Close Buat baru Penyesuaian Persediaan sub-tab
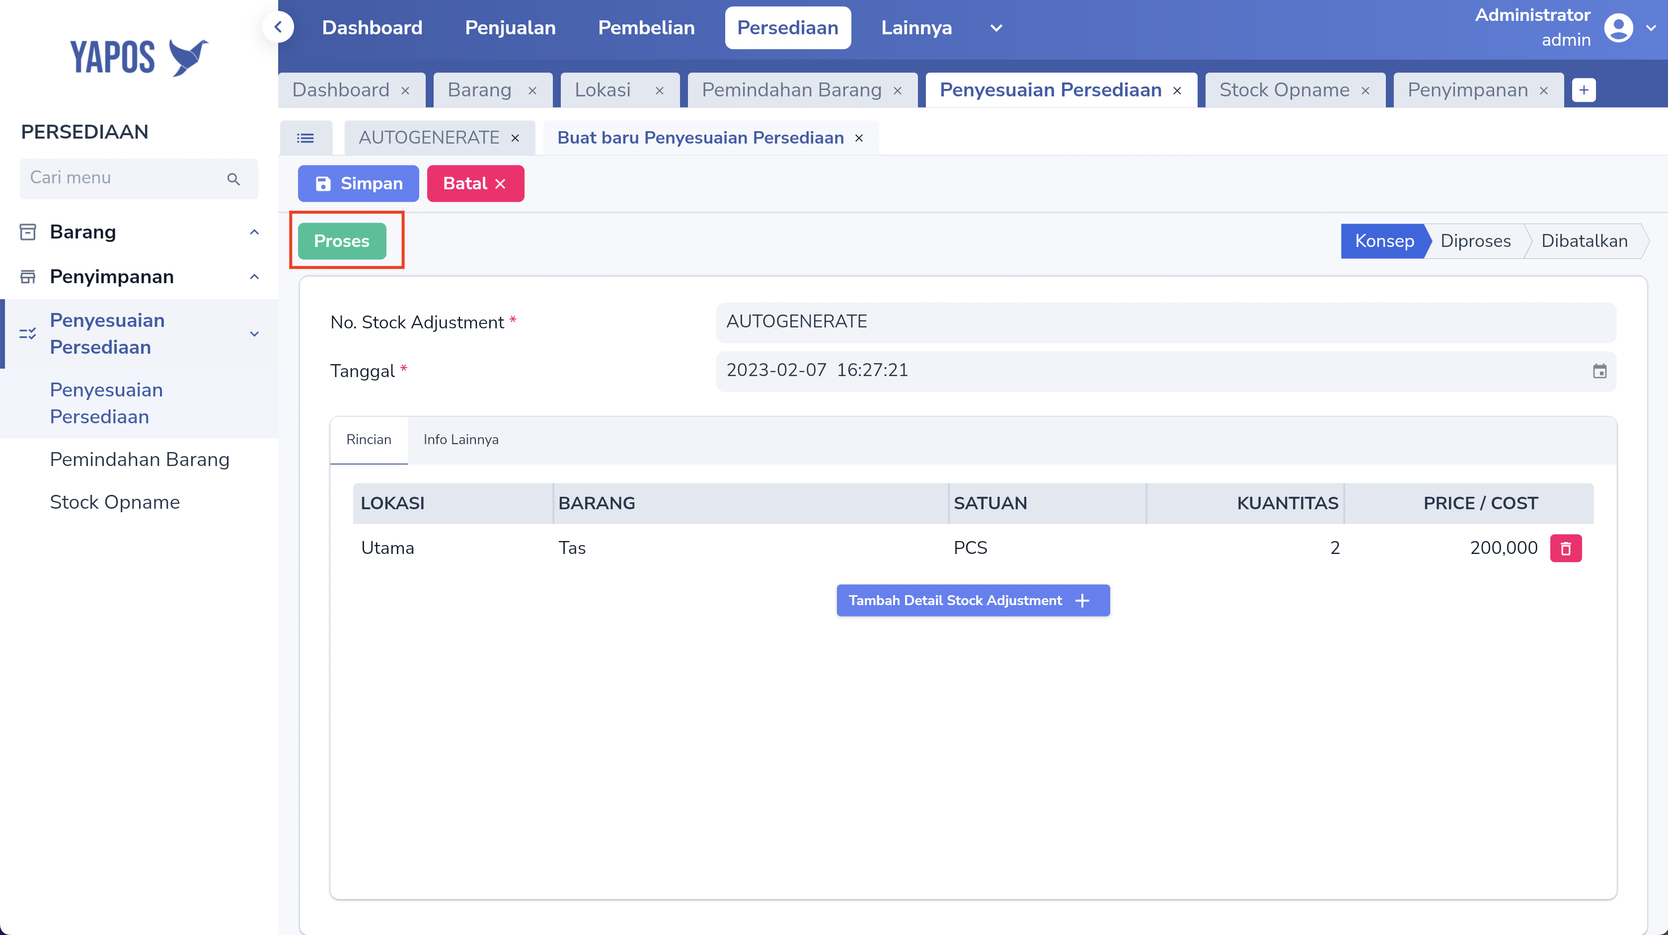Image resolution: width=1668 pixels, height=935 pixels. [x=859, y=138]
